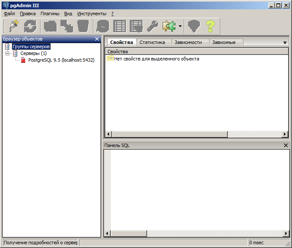Screen dimensions: 292x248
Task: Select Серверы (1) in object browser
Action: [x=33, y=53]
